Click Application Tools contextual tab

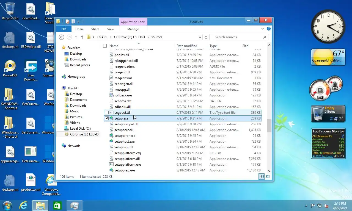133,22
